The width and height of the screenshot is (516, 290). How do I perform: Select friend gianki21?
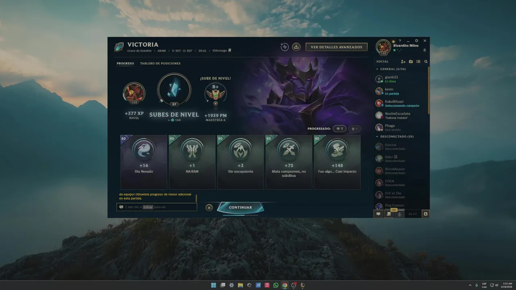pyautogui.click(x=400, y=79)
